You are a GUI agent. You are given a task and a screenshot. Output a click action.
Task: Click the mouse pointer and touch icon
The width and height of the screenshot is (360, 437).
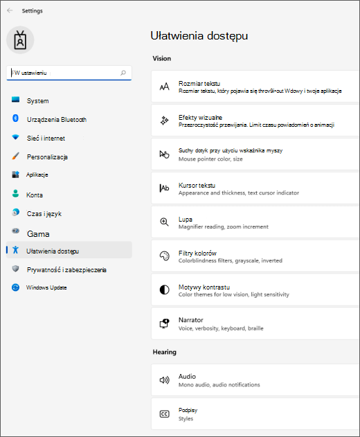click(x=164, y=154)
